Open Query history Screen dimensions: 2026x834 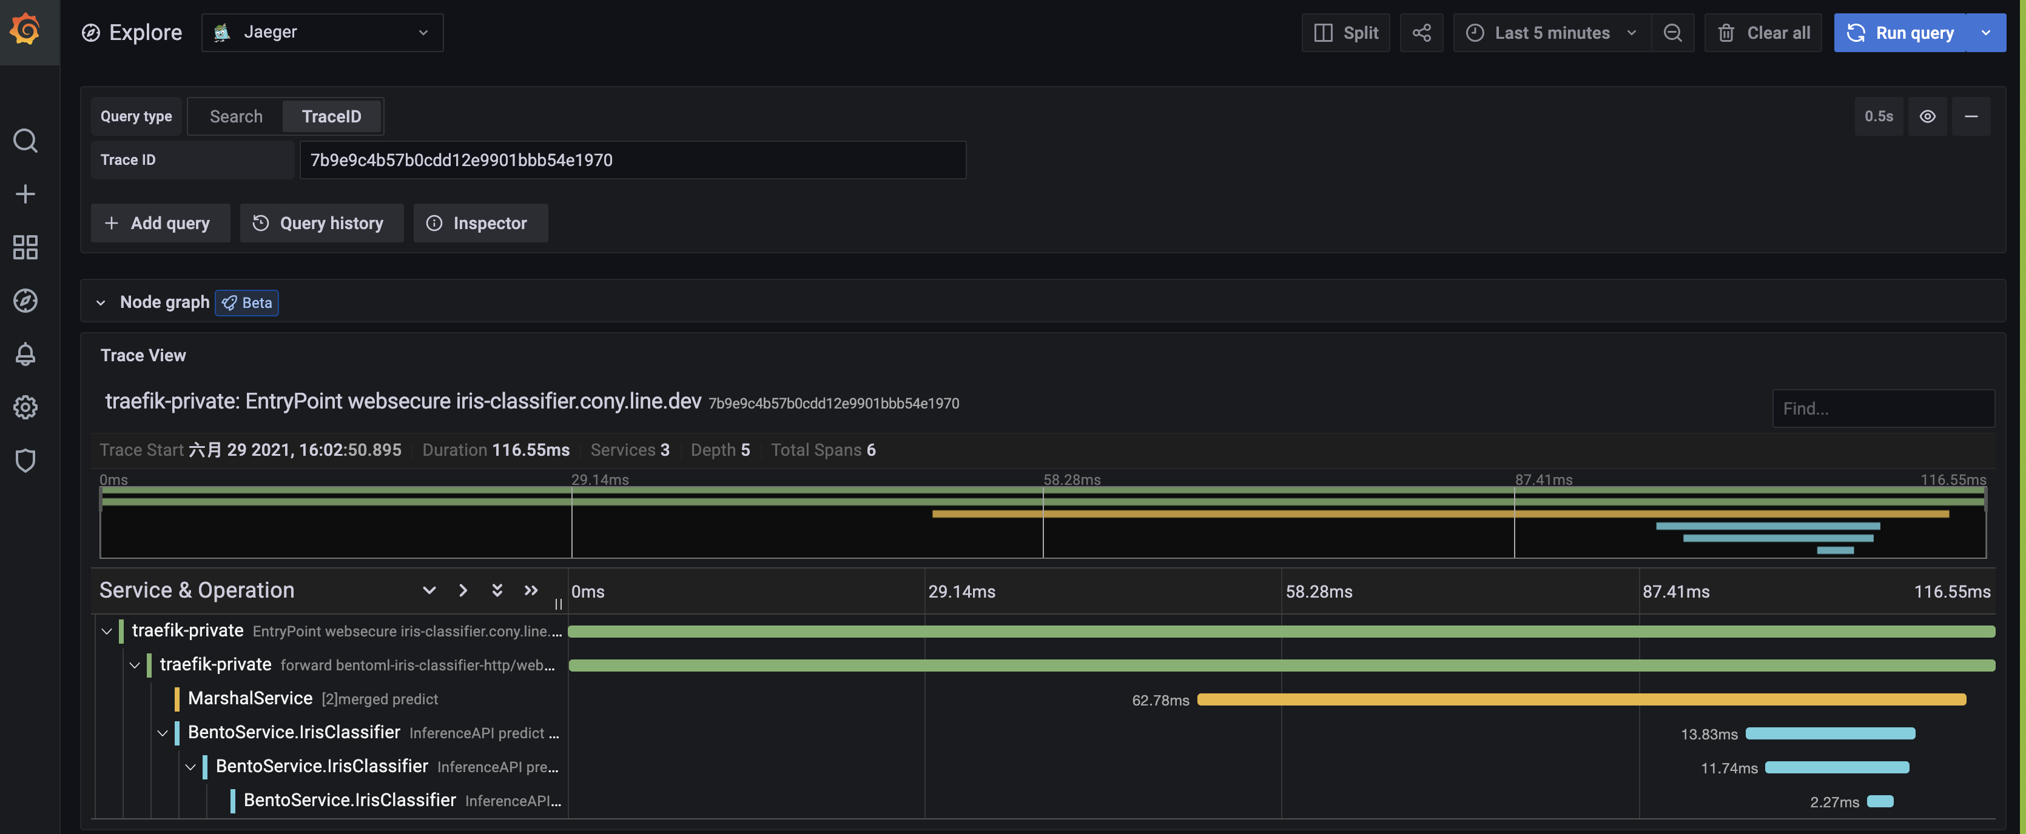[321, 223]
